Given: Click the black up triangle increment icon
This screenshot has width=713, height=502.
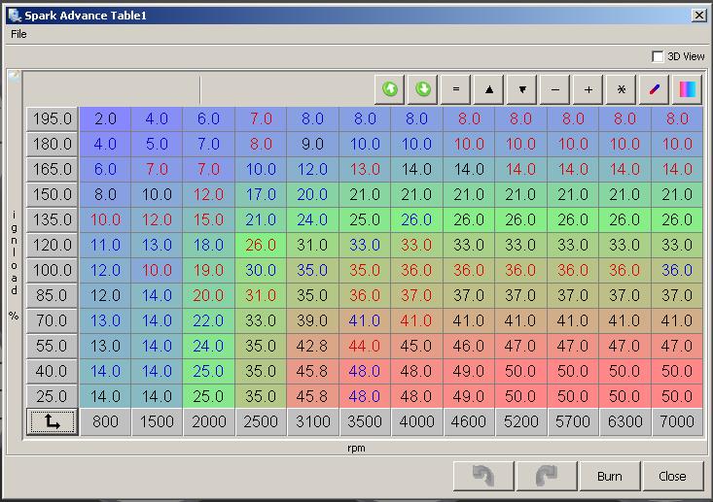Looking at the screenshot, I should click(x=489, y=89).
